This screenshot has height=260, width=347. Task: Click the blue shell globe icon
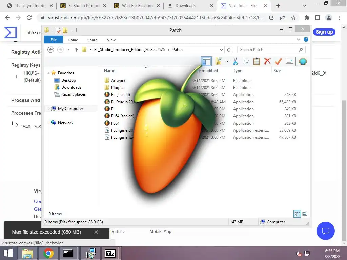tap(303, 61)
